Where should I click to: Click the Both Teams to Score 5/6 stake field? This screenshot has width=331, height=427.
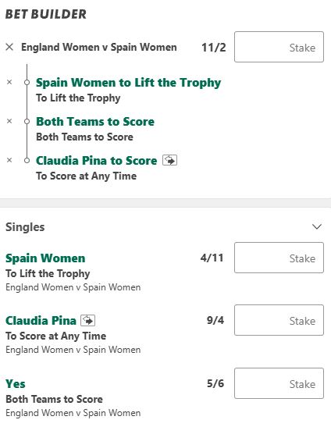(279, 383)
